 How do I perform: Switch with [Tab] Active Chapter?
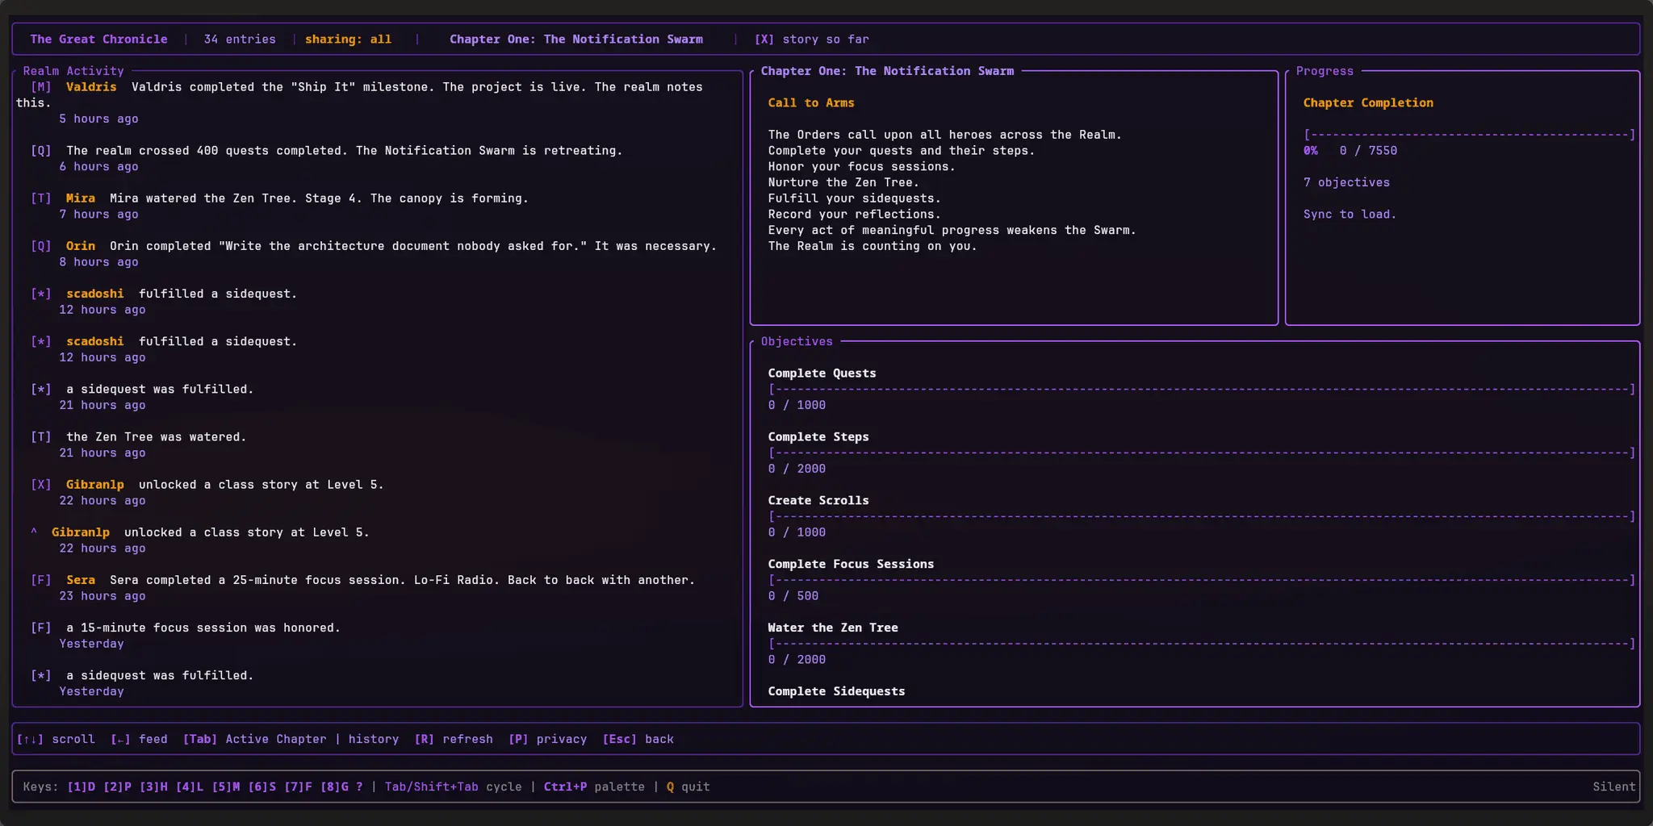click(x=255, y=740)
